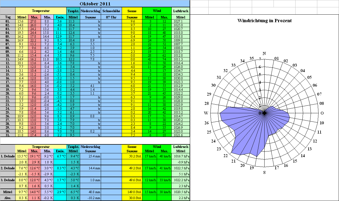Click the 07 Uhr subheader cell
Screen dimensions: 339x201
[x=111, y=17]
